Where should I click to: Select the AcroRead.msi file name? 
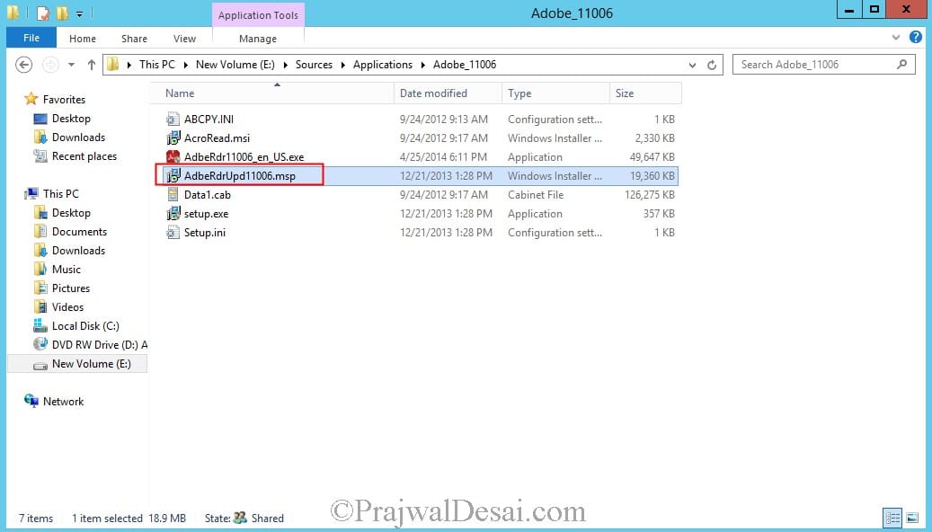217,138
